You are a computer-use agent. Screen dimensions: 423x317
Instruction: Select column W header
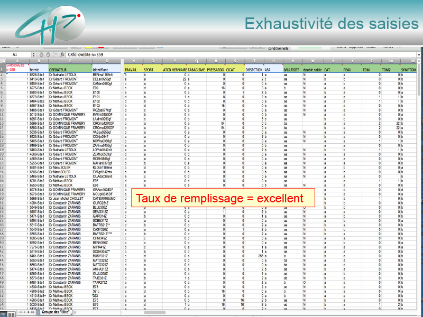pos(313,61)
